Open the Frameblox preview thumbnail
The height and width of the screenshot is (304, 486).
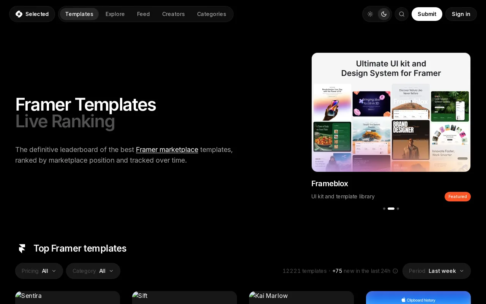click(x=391, y=112)
